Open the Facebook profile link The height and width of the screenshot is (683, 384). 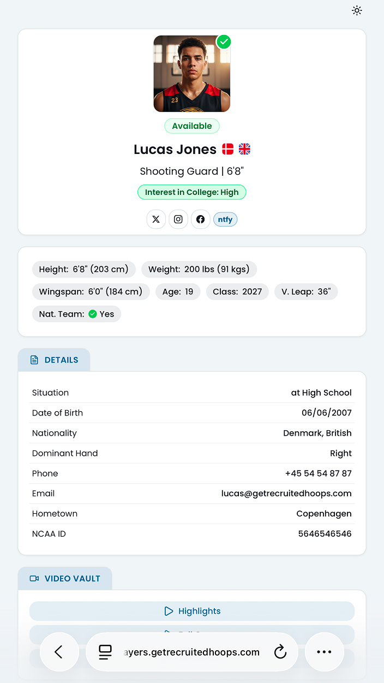[x=201, y=219]
